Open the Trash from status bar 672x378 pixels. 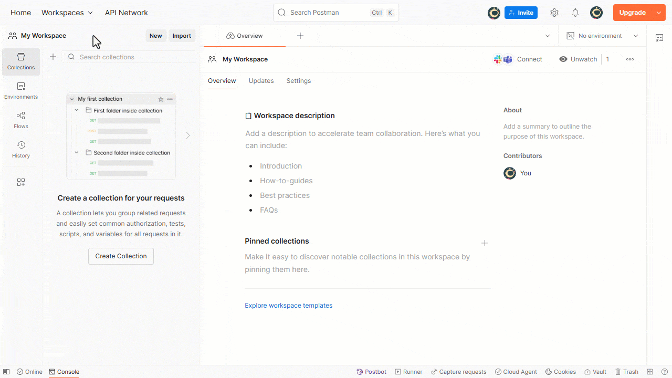click(627, 372)
